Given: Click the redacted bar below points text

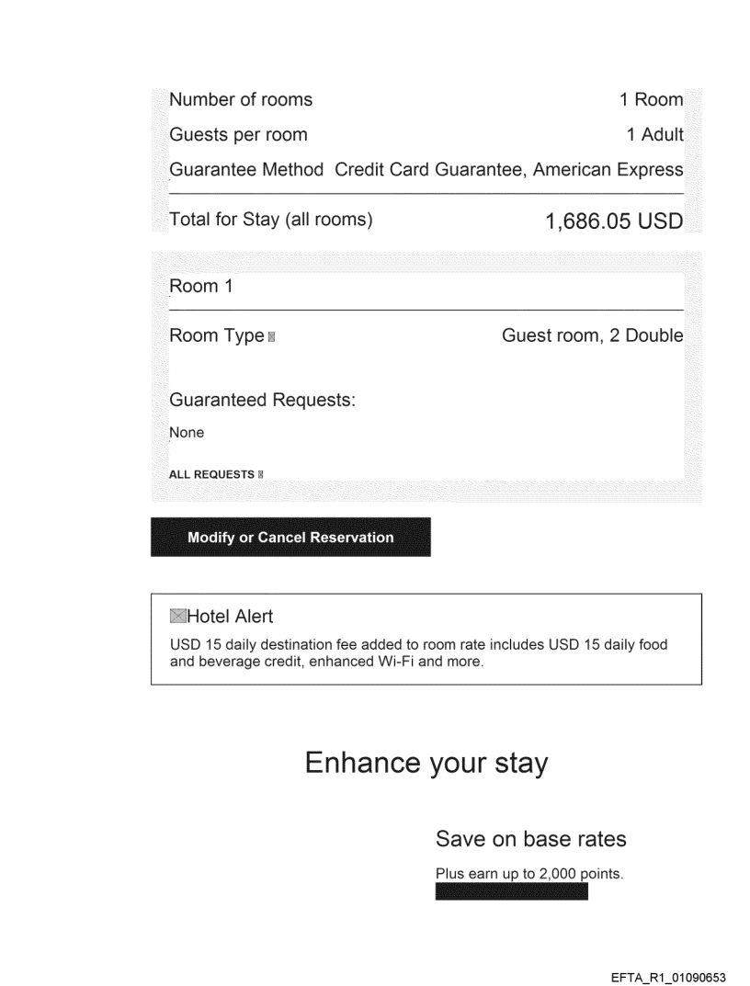Looking at the screenshot, I should [x=511, y=892].
